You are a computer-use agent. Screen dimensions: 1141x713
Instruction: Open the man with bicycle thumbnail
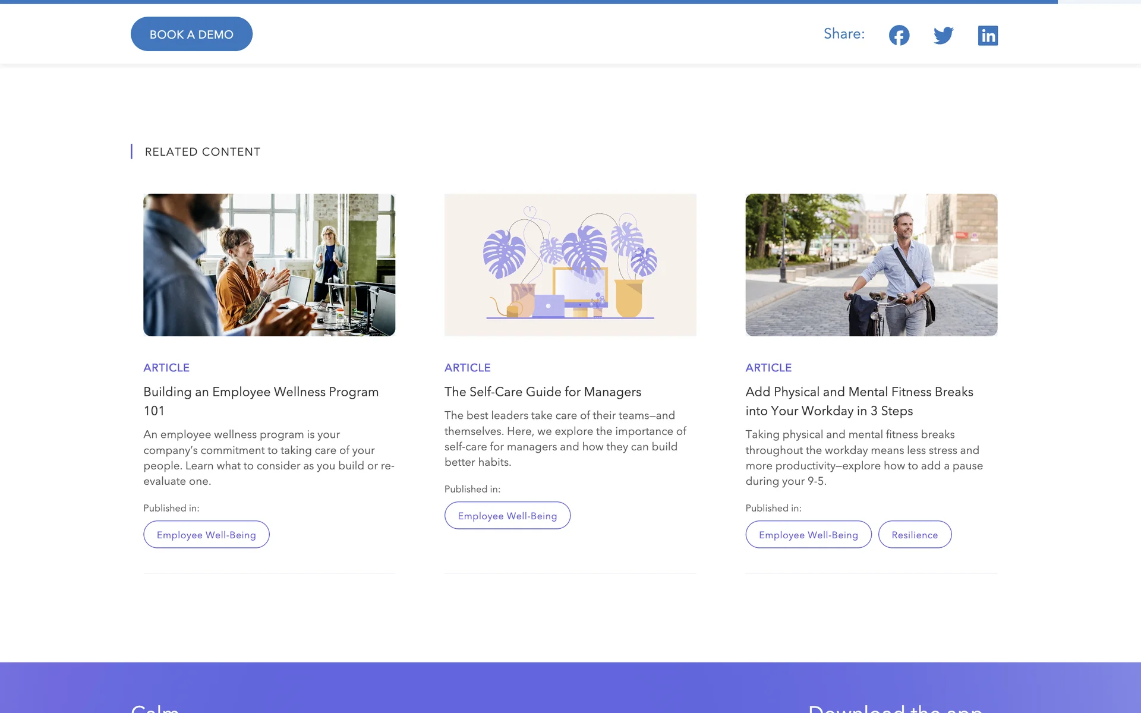[871, 265]
